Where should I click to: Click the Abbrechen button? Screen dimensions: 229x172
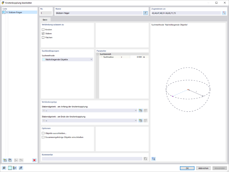point(203,168)
